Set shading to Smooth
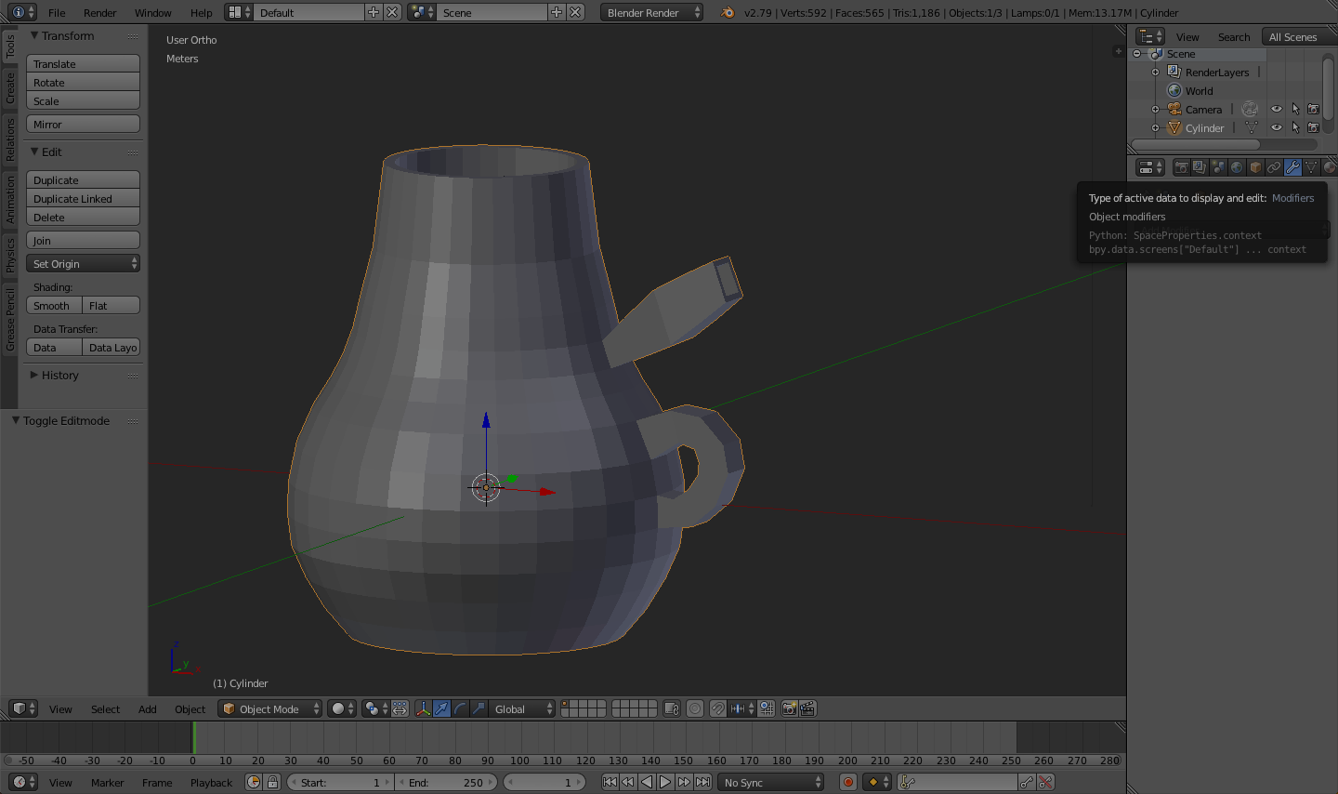This screenshot has height=794, width=1338. pos(54,305)
